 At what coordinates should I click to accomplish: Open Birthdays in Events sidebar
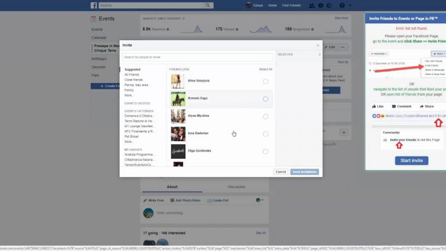[x=99, y=59]
